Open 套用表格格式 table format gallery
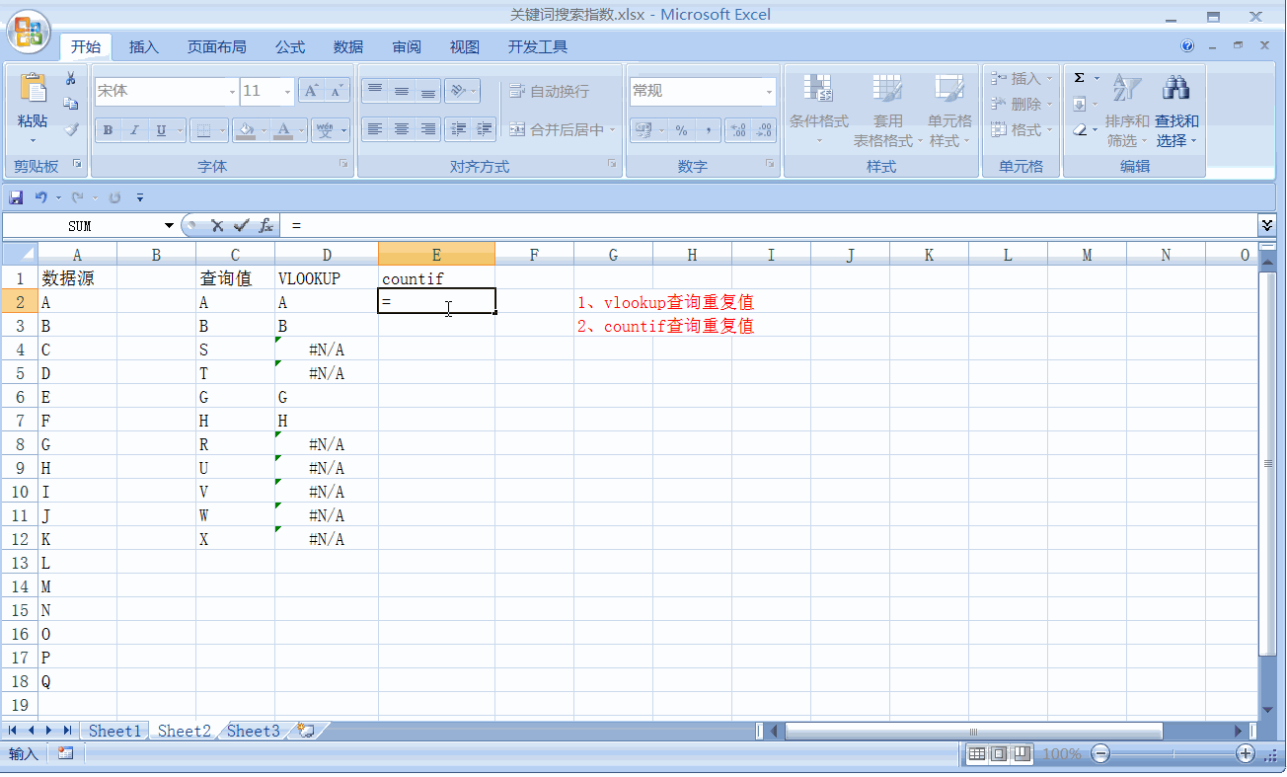This screenshot has width=1287, height=777. click(x=887, y=111)
